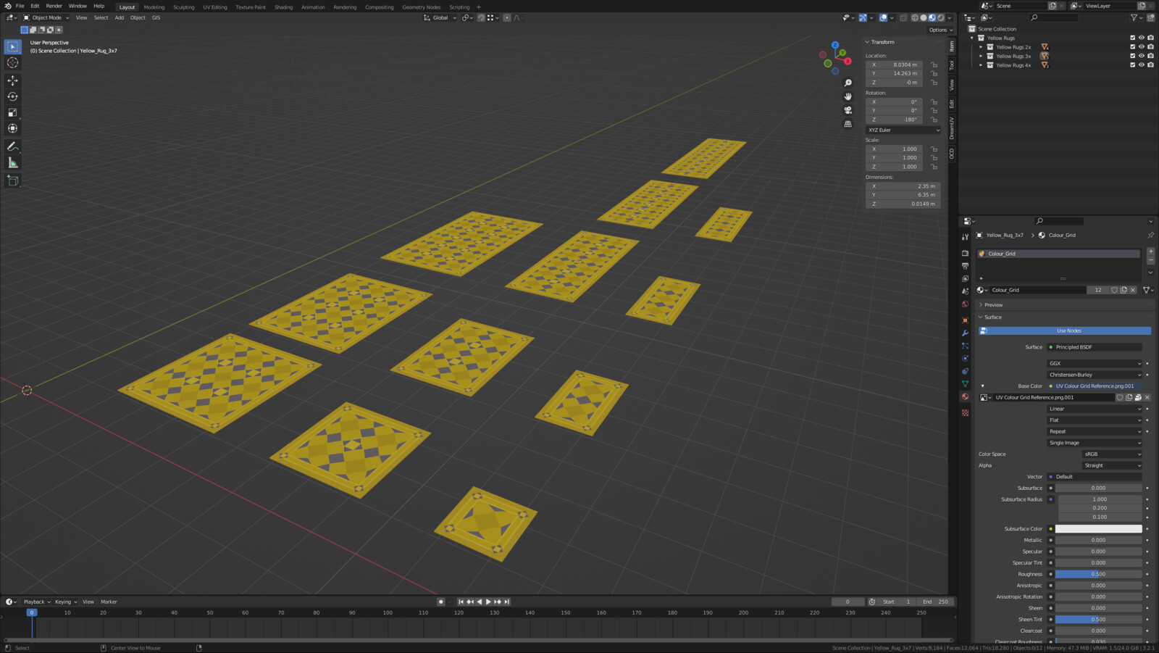Viewport: 1159px width, 653px height.
Task: Pin the properties editor context
Action: coord(1150,235)
